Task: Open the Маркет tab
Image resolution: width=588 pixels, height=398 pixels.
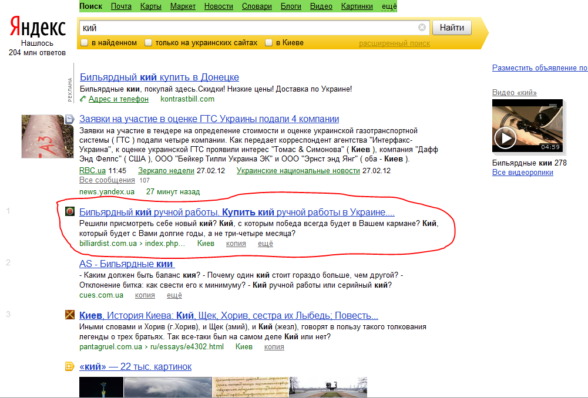Action: tap(183, 6)
